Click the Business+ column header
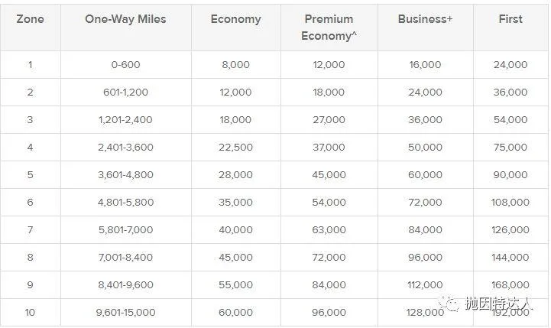Image resolution: width=551 pixels, height=328 pixels. [x=425, y=19]
